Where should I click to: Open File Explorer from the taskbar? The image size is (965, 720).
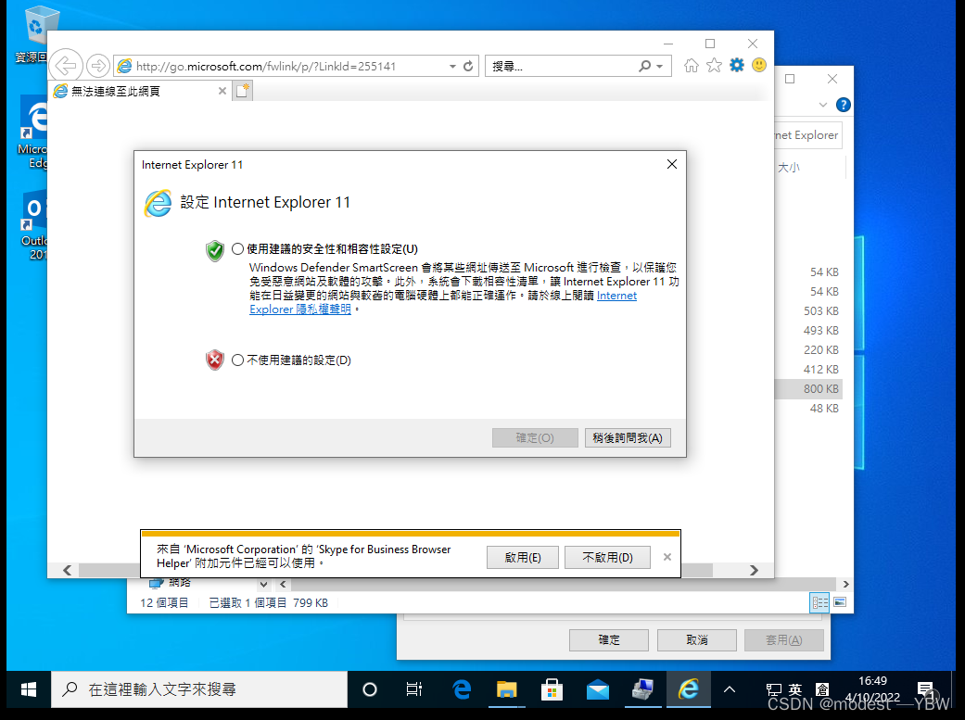pyautogui.click(x=506, y=689)
